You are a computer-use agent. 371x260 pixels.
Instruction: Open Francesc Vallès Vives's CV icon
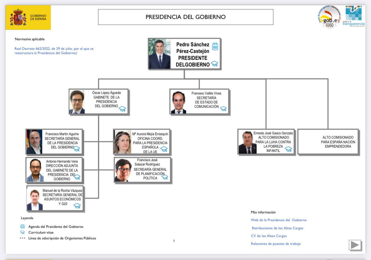223,109
